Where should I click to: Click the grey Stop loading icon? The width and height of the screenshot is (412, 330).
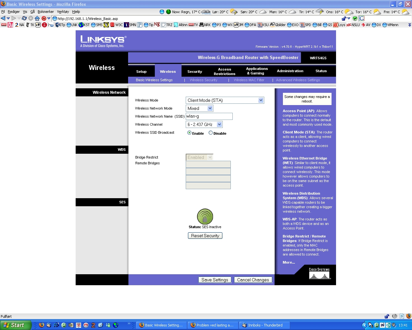tap(31, 18)
